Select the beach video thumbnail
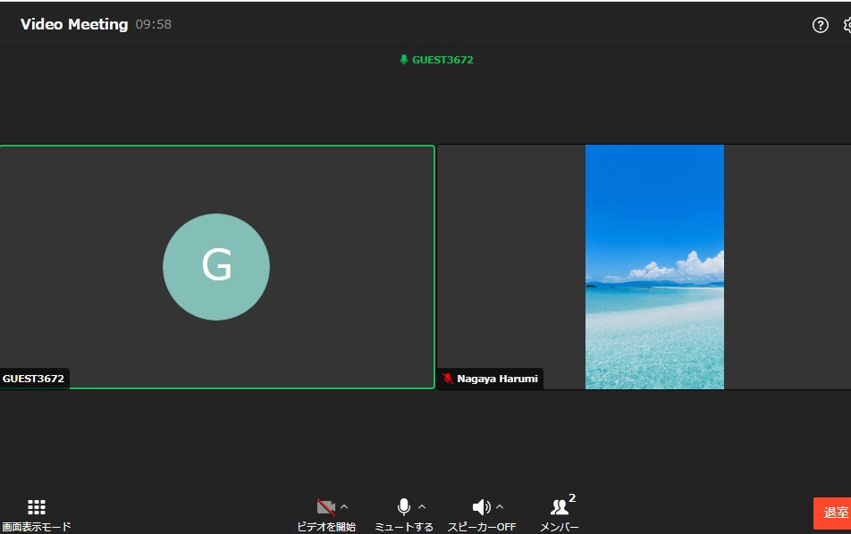 coord(654,266)
